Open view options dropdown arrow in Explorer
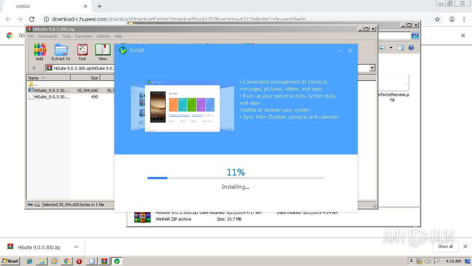Viewport: 472px width, 266px height. (391, 48)
